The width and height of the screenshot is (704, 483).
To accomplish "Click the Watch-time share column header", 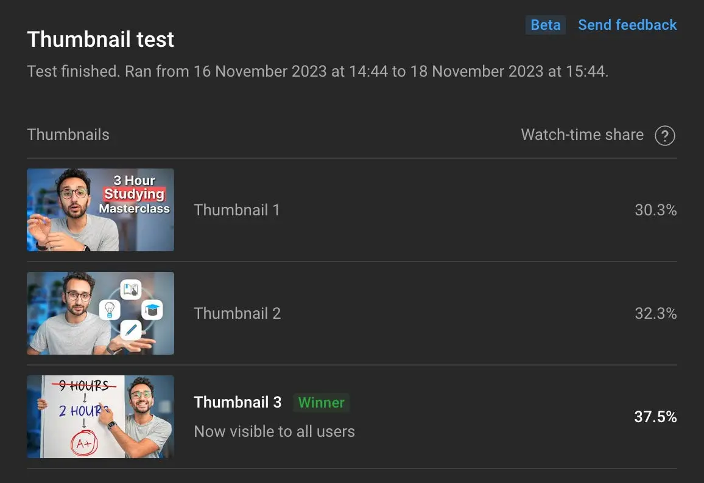I will [x=582, y=134].
